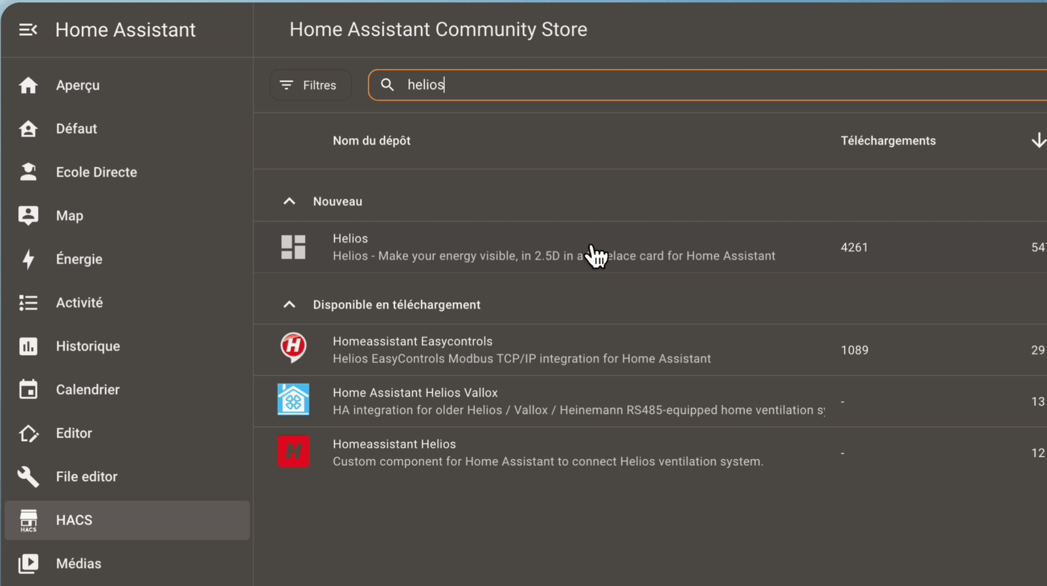Click the red Homeassistant Helios logo
The height and width of the screenshot is (586, 1047).
coord(293,451)
